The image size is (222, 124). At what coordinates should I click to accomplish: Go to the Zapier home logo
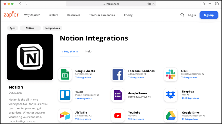11,14
